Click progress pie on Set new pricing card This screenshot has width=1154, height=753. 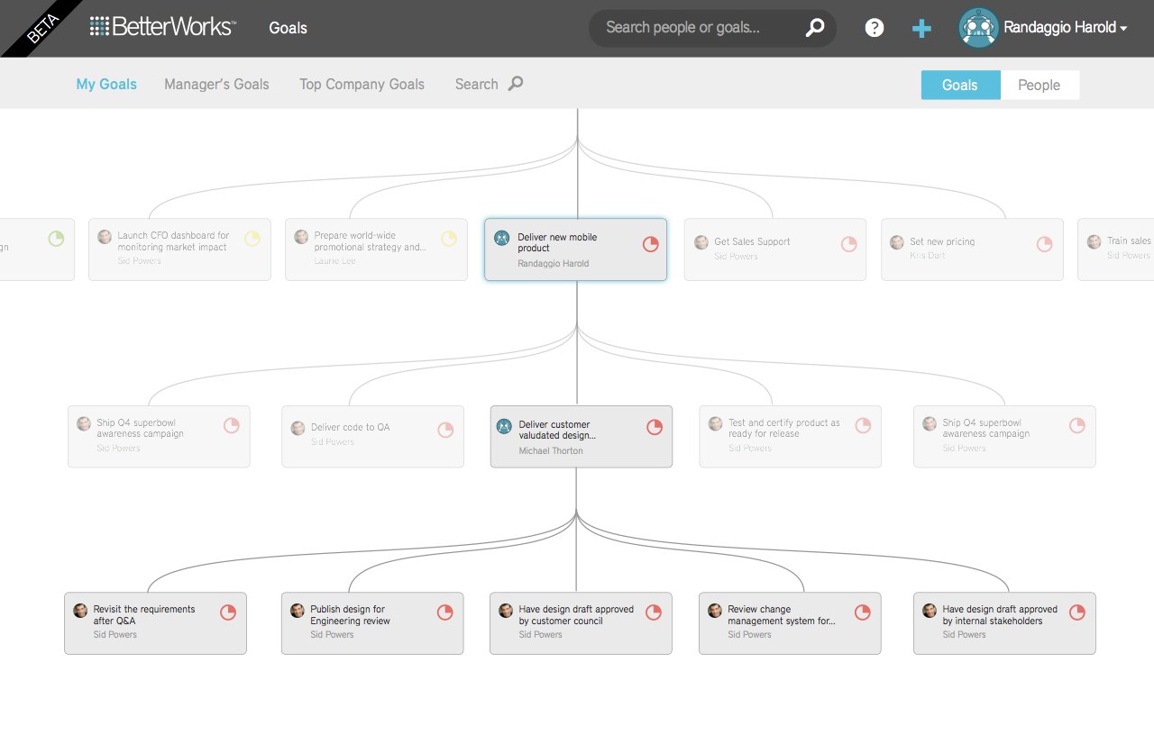[1044, 244]
